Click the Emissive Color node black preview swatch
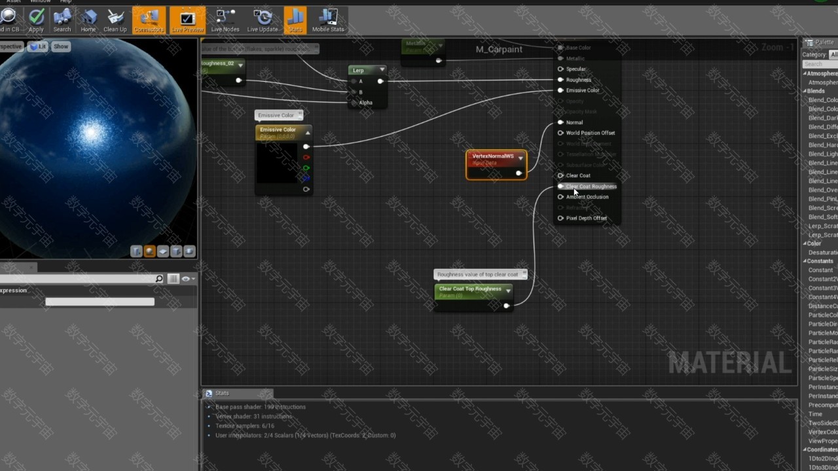 pyautogui.click(x=277, y=164)
